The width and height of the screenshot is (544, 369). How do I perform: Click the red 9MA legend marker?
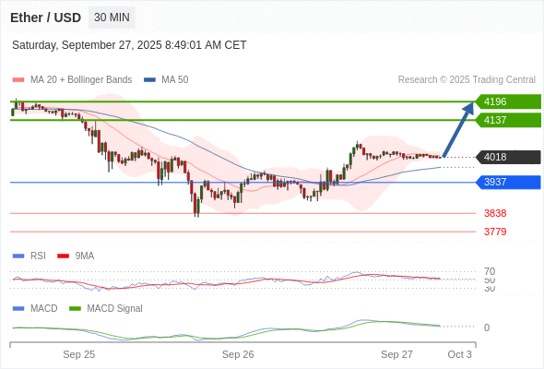(x=63, y=256)
